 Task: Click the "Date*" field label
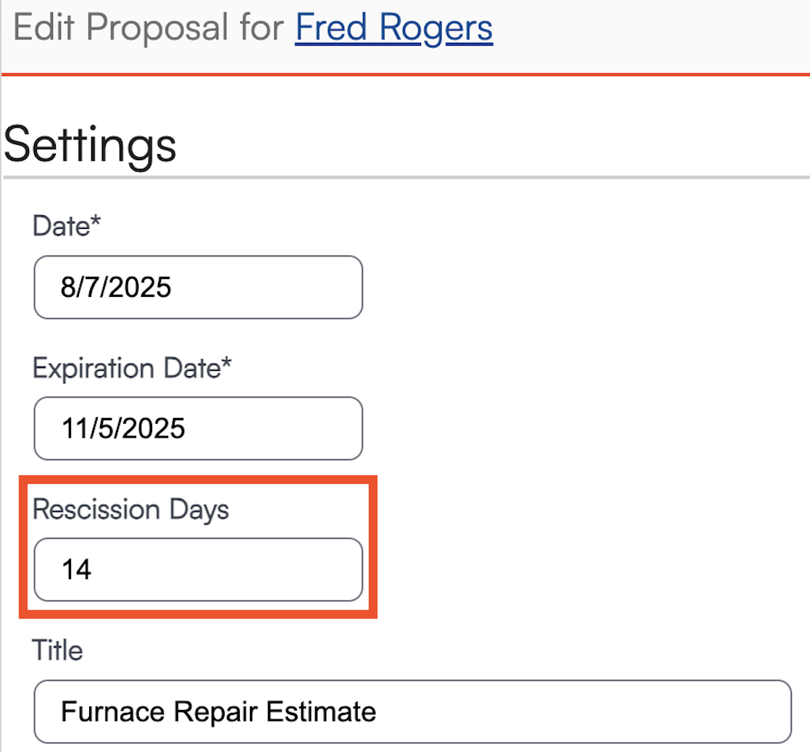pos(67,227)
